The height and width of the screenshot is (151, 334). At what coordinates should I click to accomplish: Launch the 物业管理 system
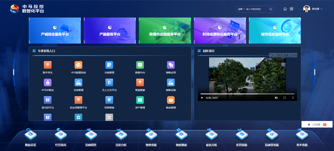coord(171,100)
